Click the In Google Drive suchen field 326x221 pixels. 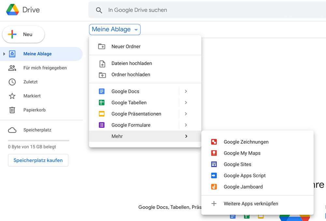(x=207, y=10)
